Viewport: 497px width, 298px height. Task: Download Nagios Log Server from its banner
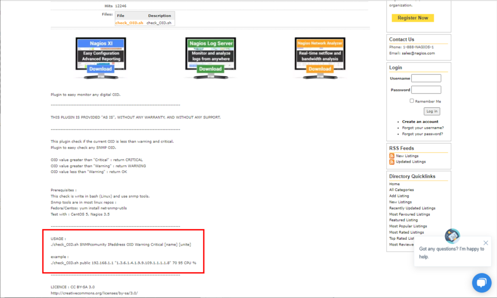click(x=211, y=69)
